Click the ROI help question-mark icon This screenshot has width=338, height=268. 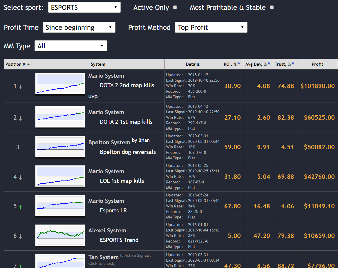pyautogui.click(x=238, y=63)
